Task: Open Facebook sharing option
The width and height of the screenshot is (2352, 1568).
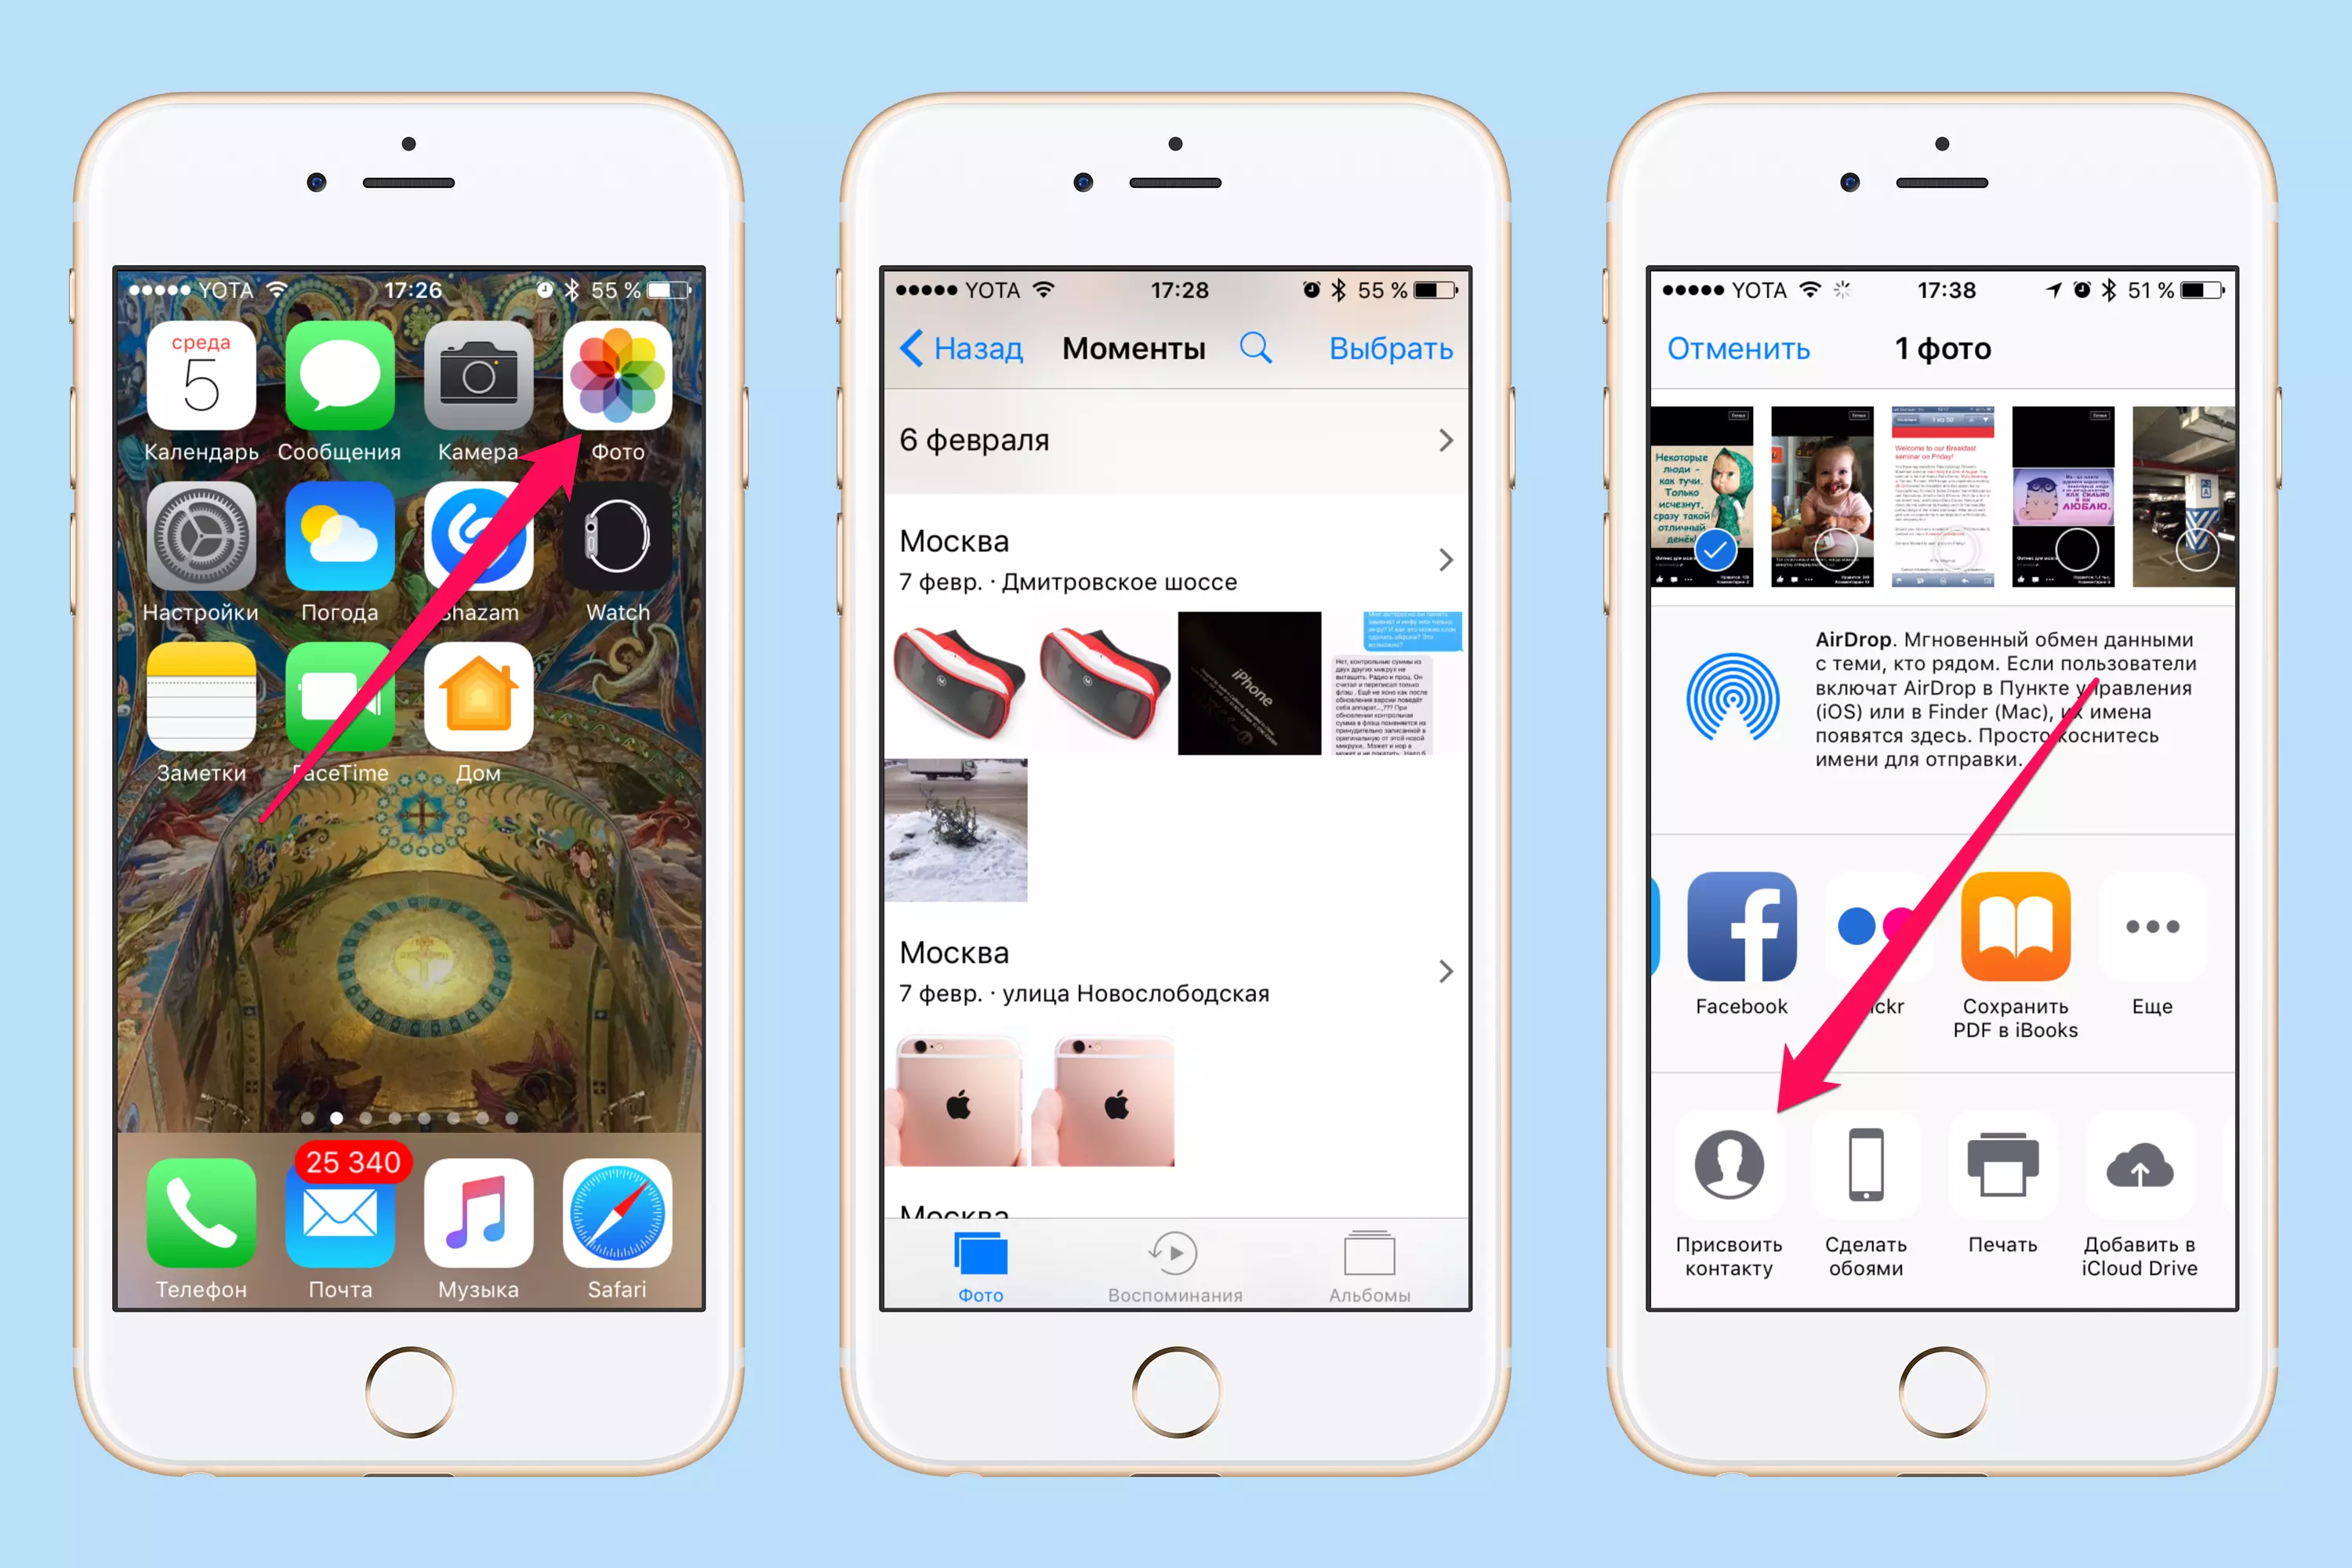Action: (x=1741, y=927)
